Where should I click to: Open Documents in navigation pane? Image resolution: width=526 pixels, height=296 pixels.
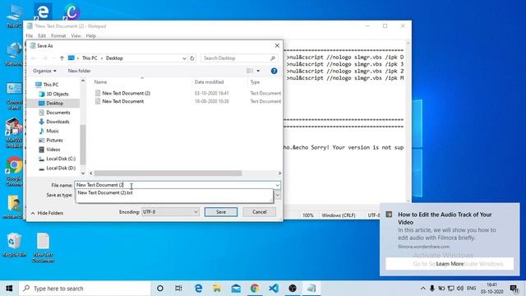[55, 113]
